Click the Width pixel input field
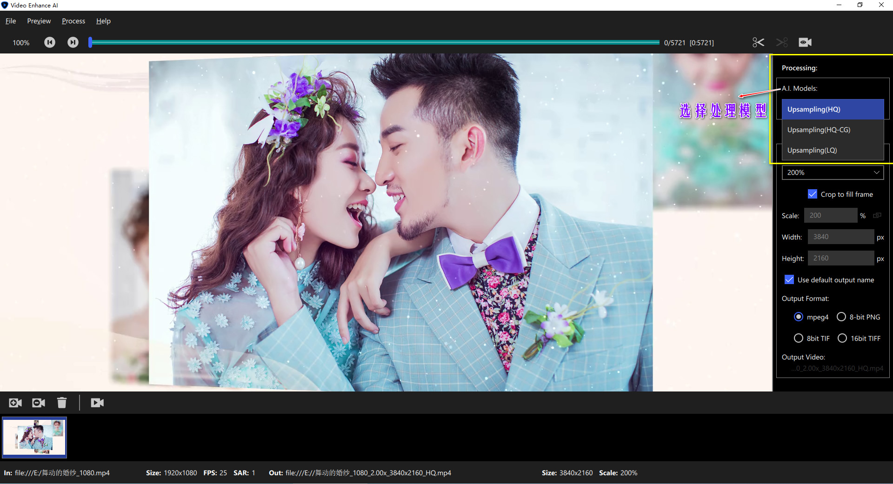The image size is (893, 484). [841, 237]
